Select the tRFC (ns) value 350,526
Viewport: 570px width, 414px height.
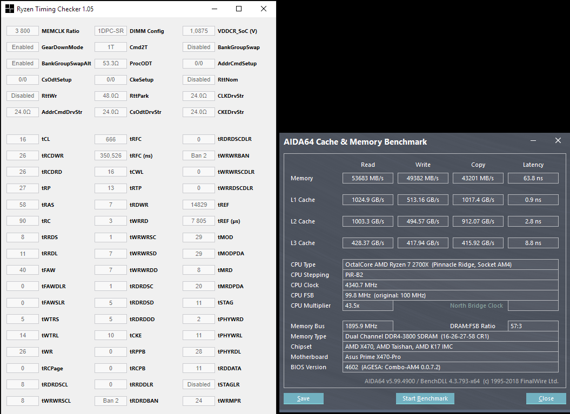(111, 155)
